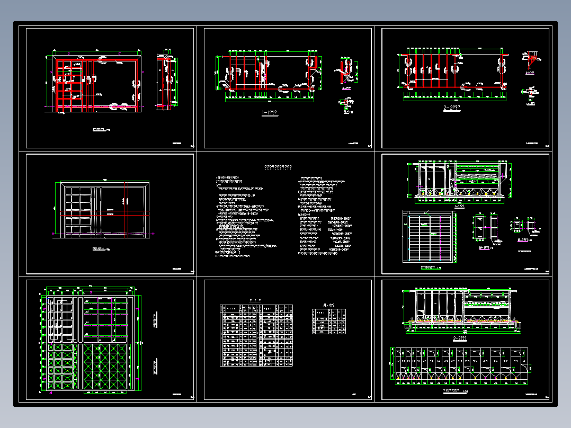This screenshot has width=571, height=428.
Task: Select the narrow side elevation beside the red-framed plan
Action: [x=167, y=79]
